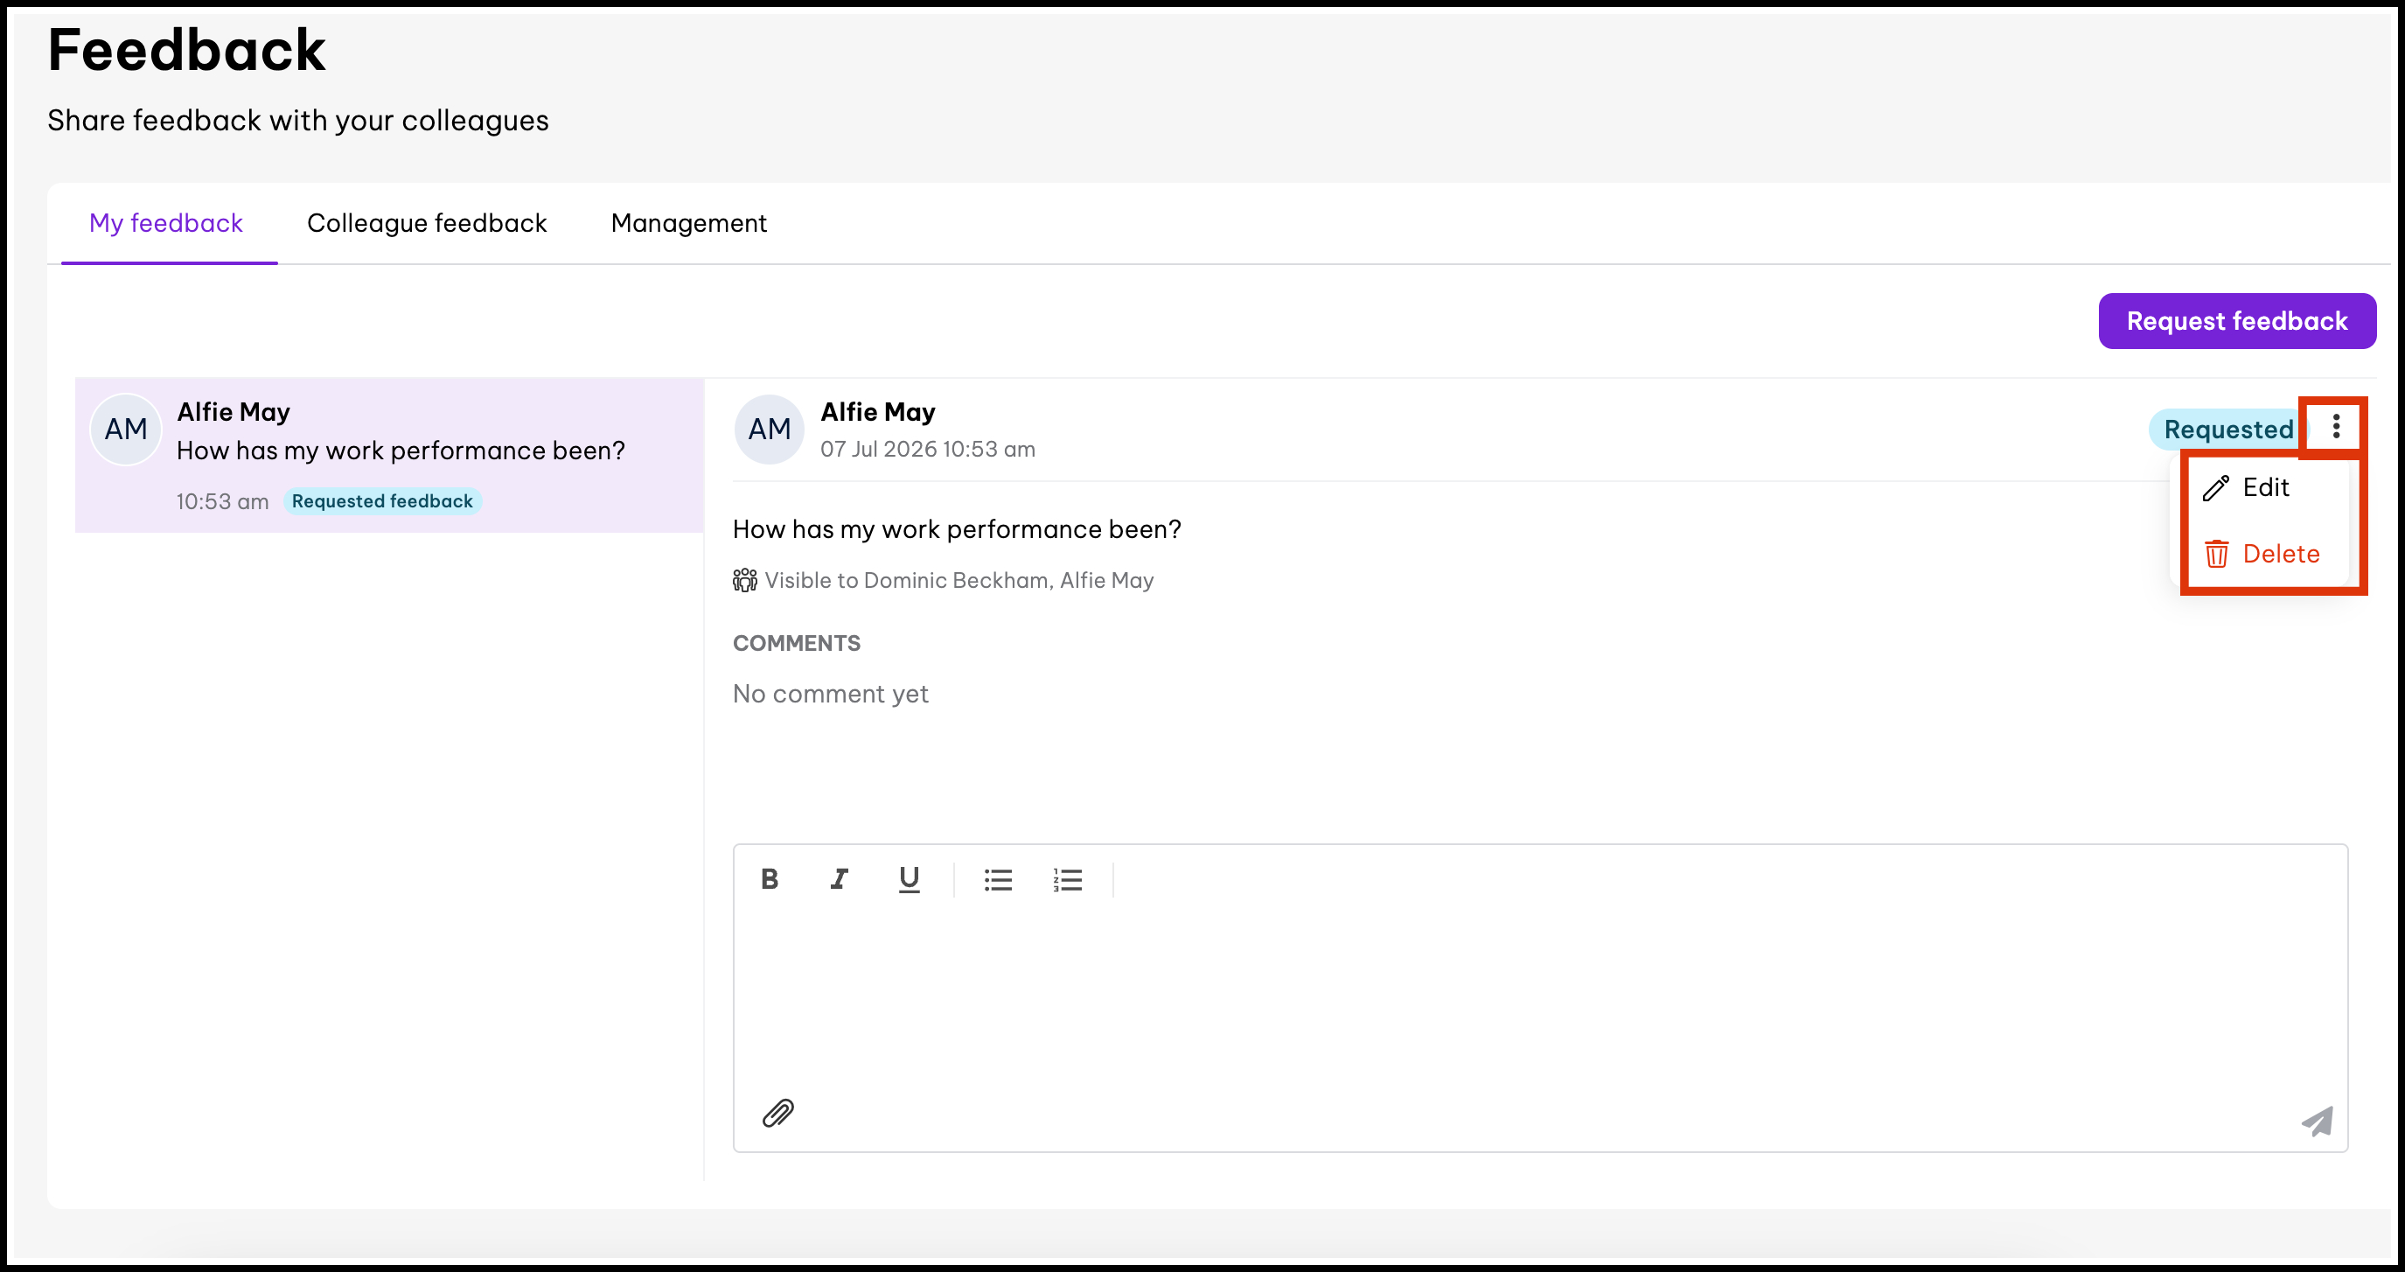Send the comment with paper plane icon
This screenshot has height=1272, width=2405.
tap(2318, 1120)
